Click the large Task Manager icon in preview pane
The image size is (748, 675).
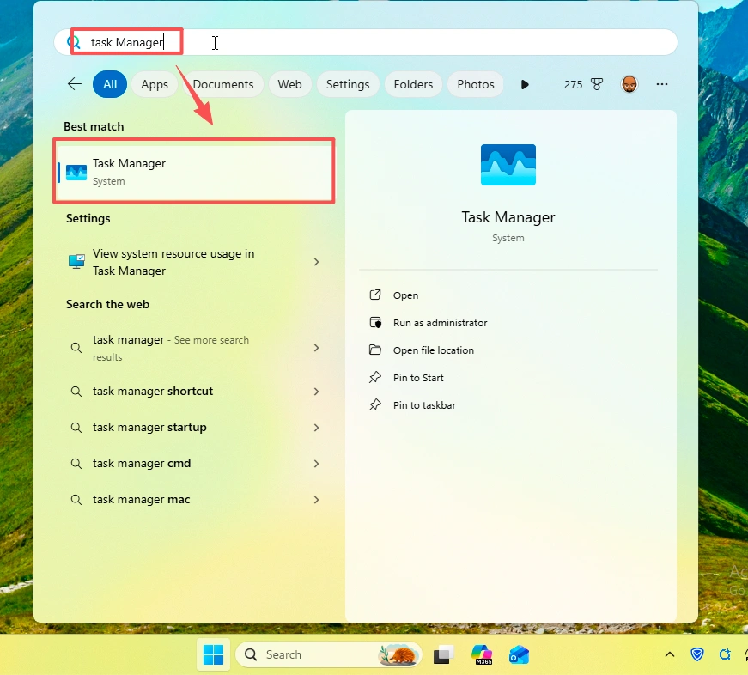[508, 165]
